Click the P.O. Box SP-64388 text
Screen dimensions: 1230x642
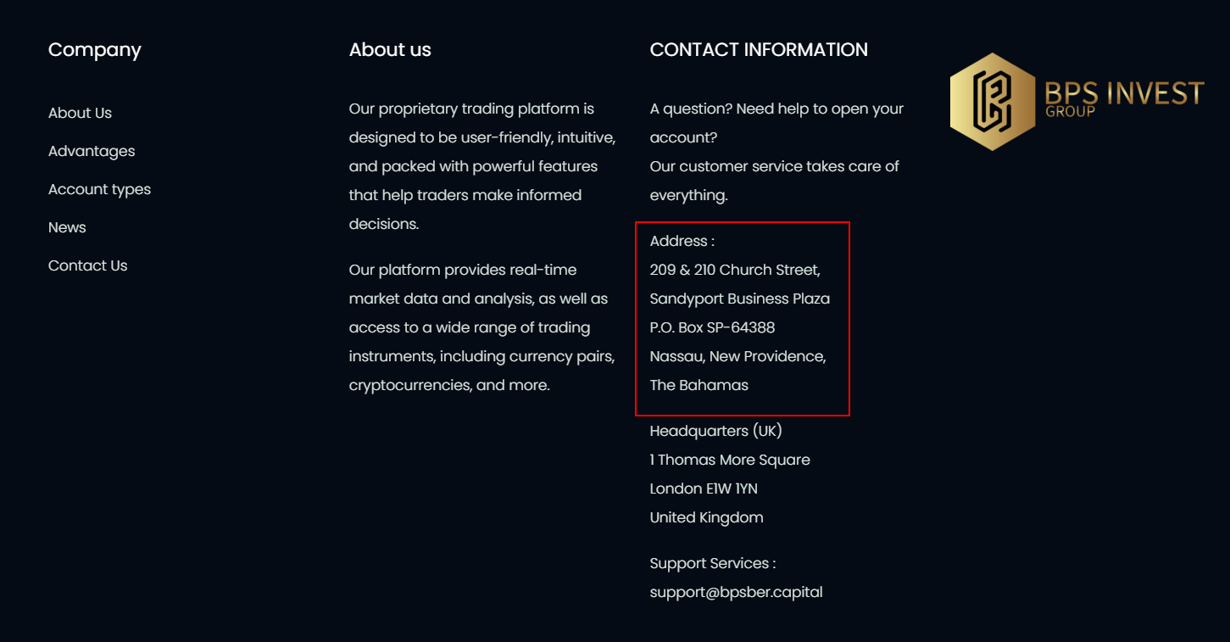tap(712, 327)
